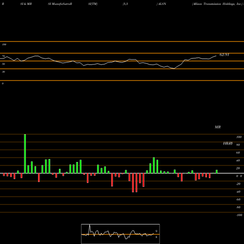Viewport: 244px width, 244px height.
Task: Click the '-40' label on MR axis
Action: click(238, 192)
